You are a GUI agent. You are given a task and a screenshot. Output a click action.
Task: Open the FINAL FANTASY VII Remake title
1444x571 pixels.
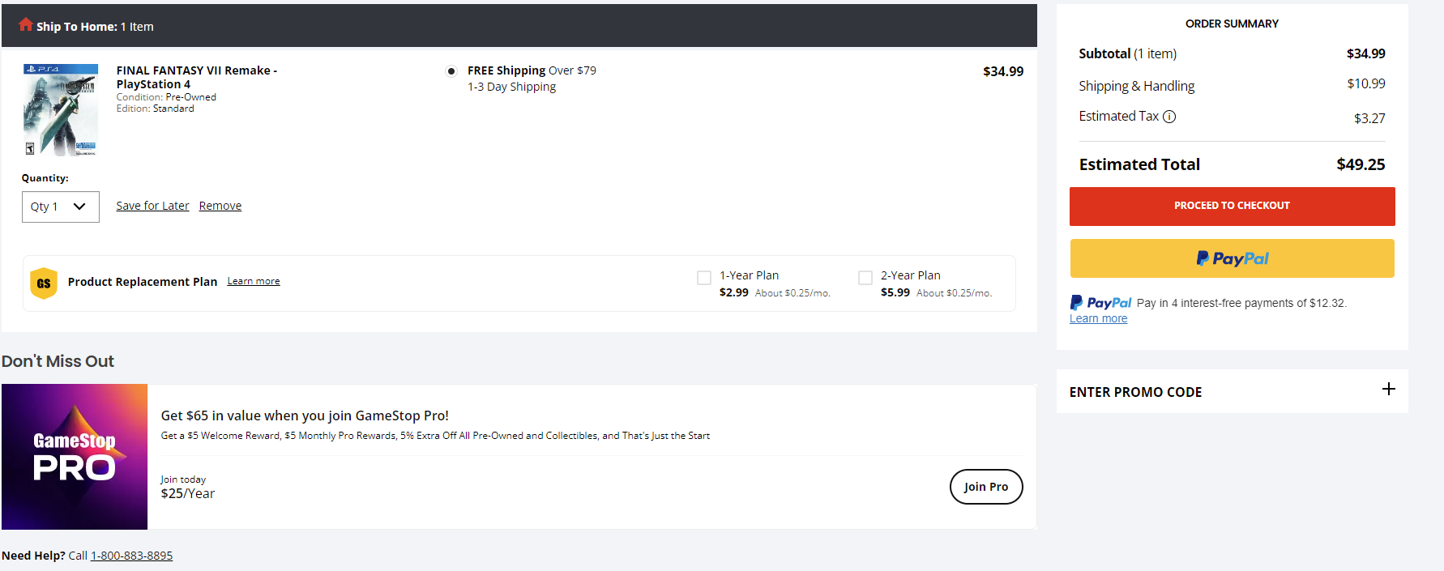[197, 77]
